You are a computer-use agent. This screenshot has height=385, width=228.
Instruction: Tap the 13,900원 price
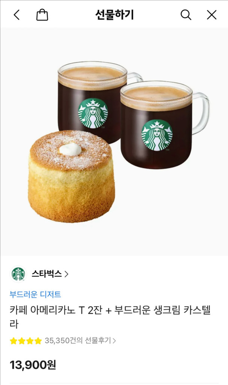click(33, 365)
